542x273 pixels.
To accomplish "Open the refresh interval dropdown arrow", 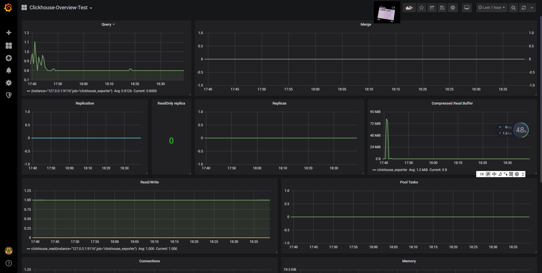I will (x=532, y=8).
